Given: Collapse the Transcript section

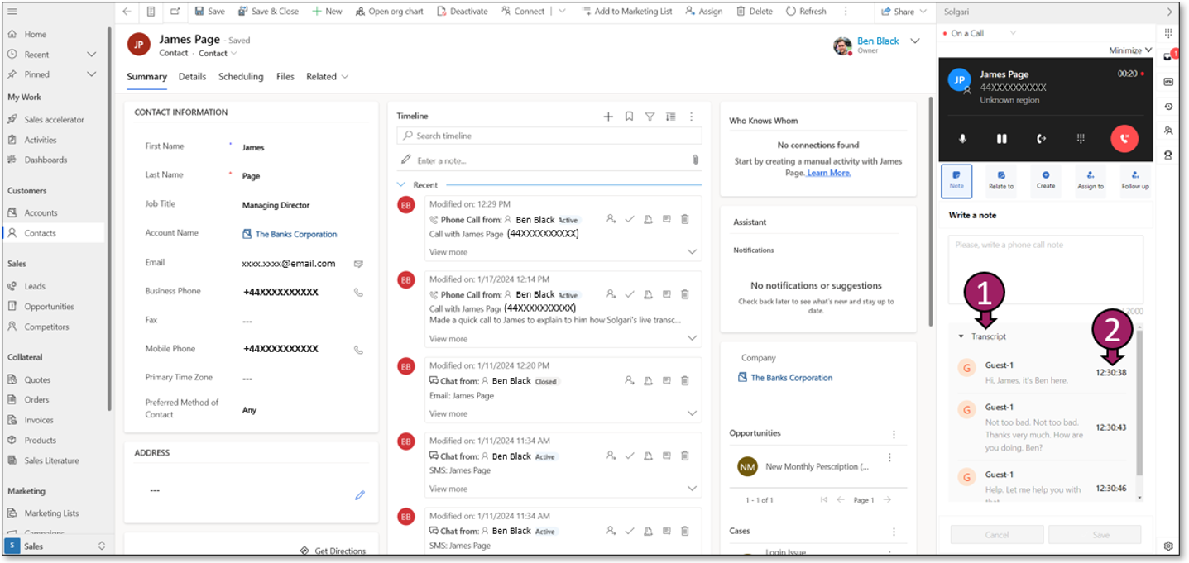Looking at the screenshot, I should [x=961, y=336].
